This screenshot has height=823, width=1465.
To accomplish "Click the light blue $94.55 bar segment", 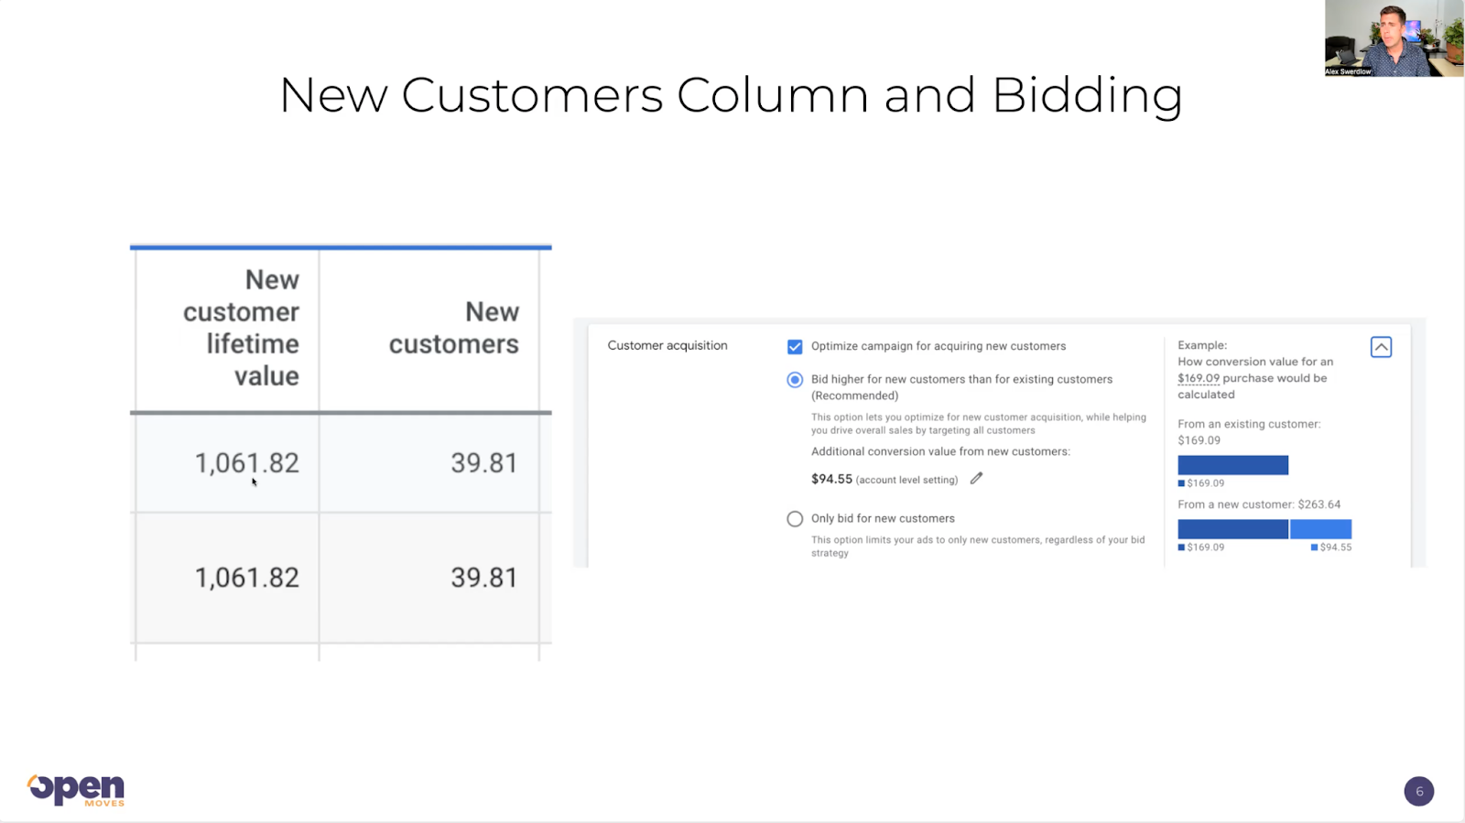I will coord(1320,529).
